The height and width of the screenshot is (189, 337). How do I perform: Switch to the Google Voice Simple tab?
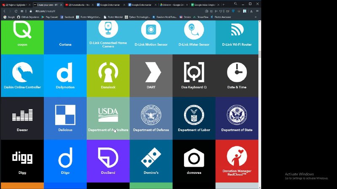tap(205, 5)
